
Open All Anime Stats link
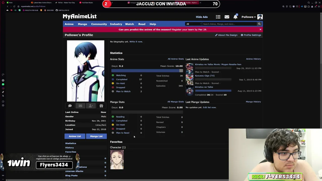(176, 59)
